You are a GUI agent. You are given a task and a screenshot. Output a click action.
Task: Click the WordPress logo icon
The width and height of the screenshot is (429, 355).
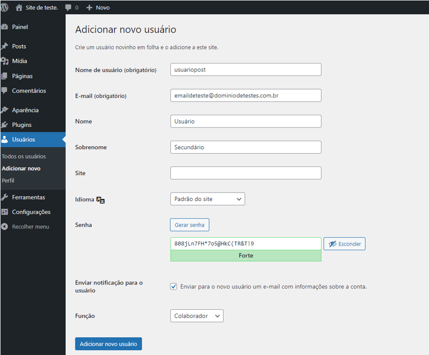click(4, 7)
